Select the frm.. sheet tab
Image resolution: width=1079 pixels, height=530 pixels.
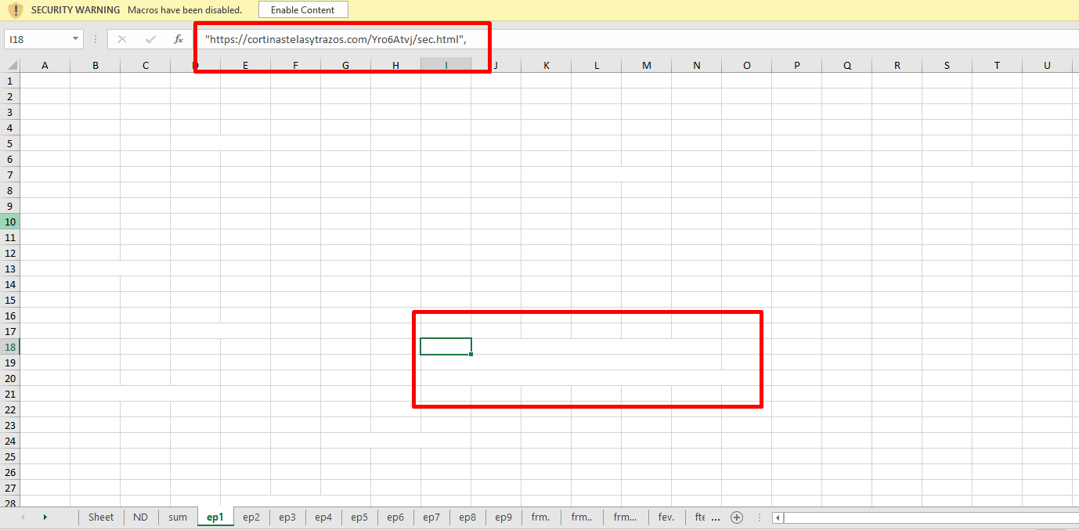coord(582,517)
